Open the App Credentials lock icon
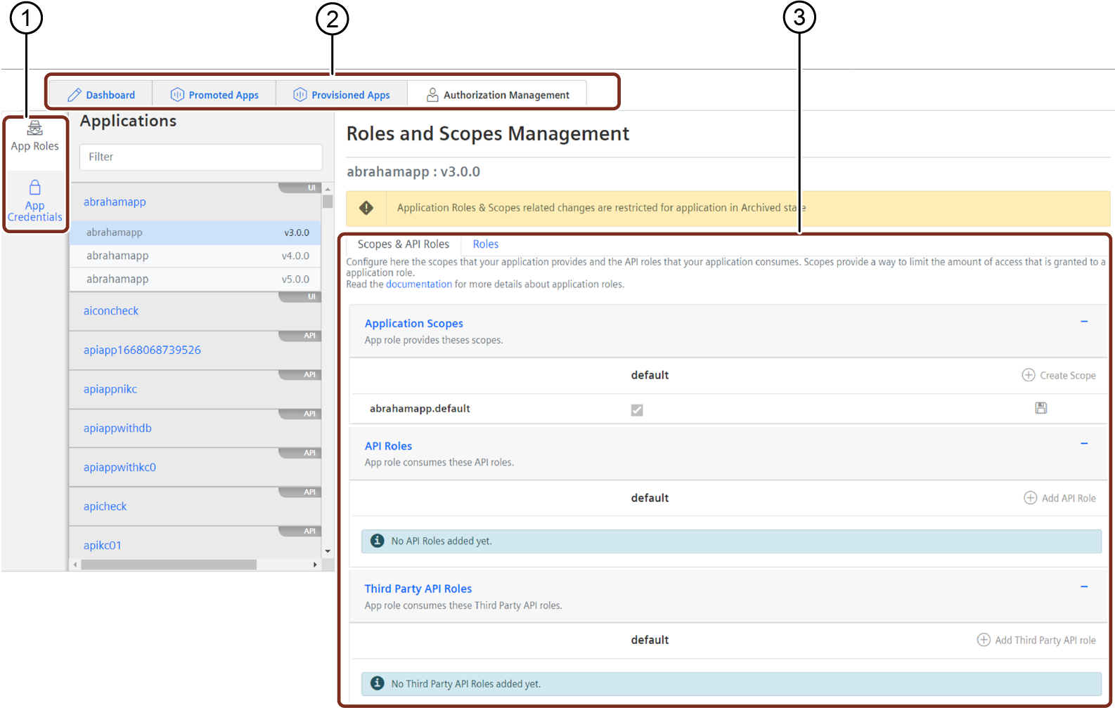The image size is (1115, 710). click(34, 188)
